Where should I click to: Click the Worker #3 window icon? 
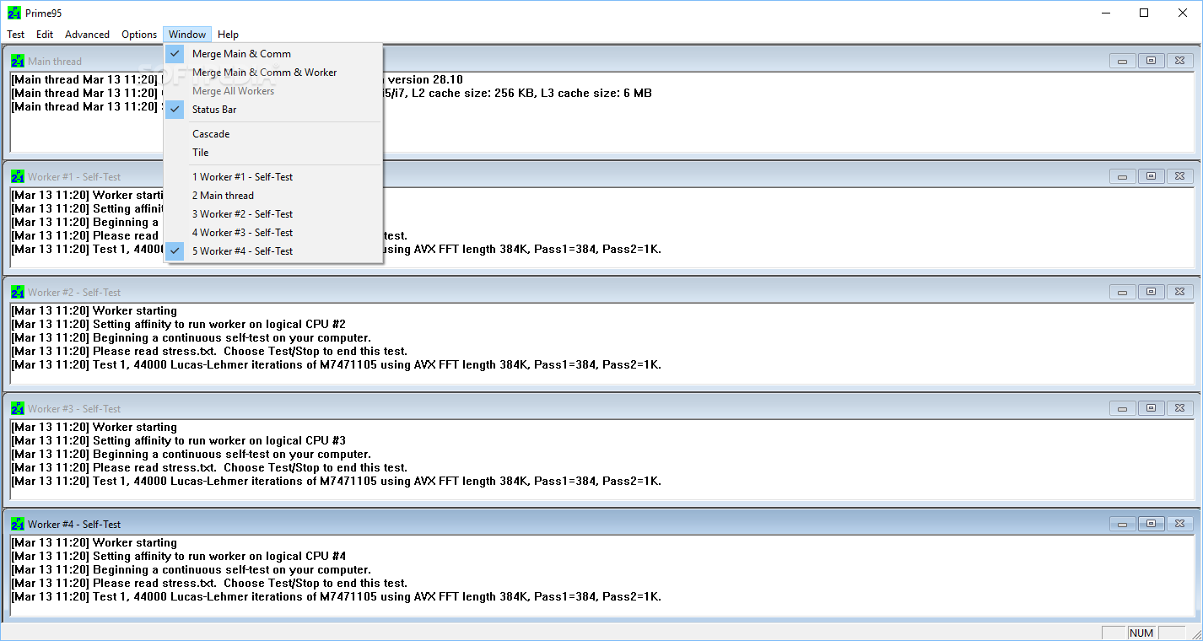[18, 408]
